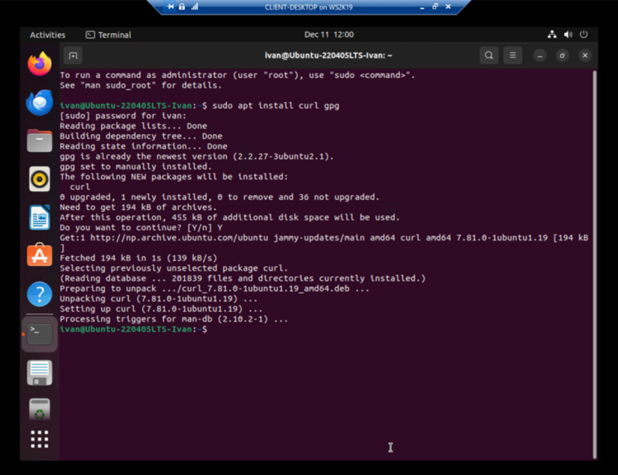Toggle the pin on remote connection bar
Image resolution: width=618 pixels, height=475 pixels.
(x=171, y=6)
